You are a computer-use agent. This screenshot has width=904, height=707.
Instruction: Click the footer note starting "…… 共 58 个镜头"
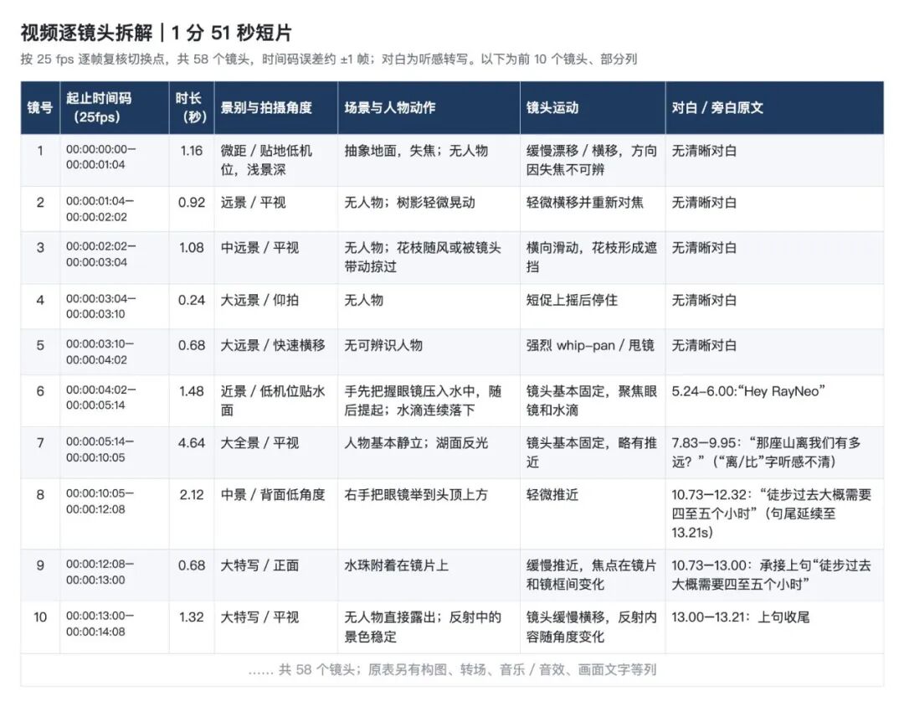click(x=453, y=669)
